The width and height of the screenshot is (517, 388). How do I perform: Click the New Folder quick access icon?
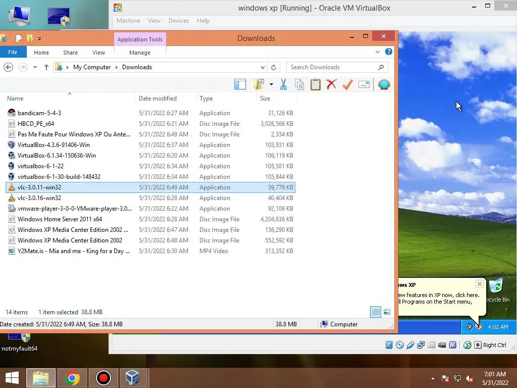click(x=30, y=38)
